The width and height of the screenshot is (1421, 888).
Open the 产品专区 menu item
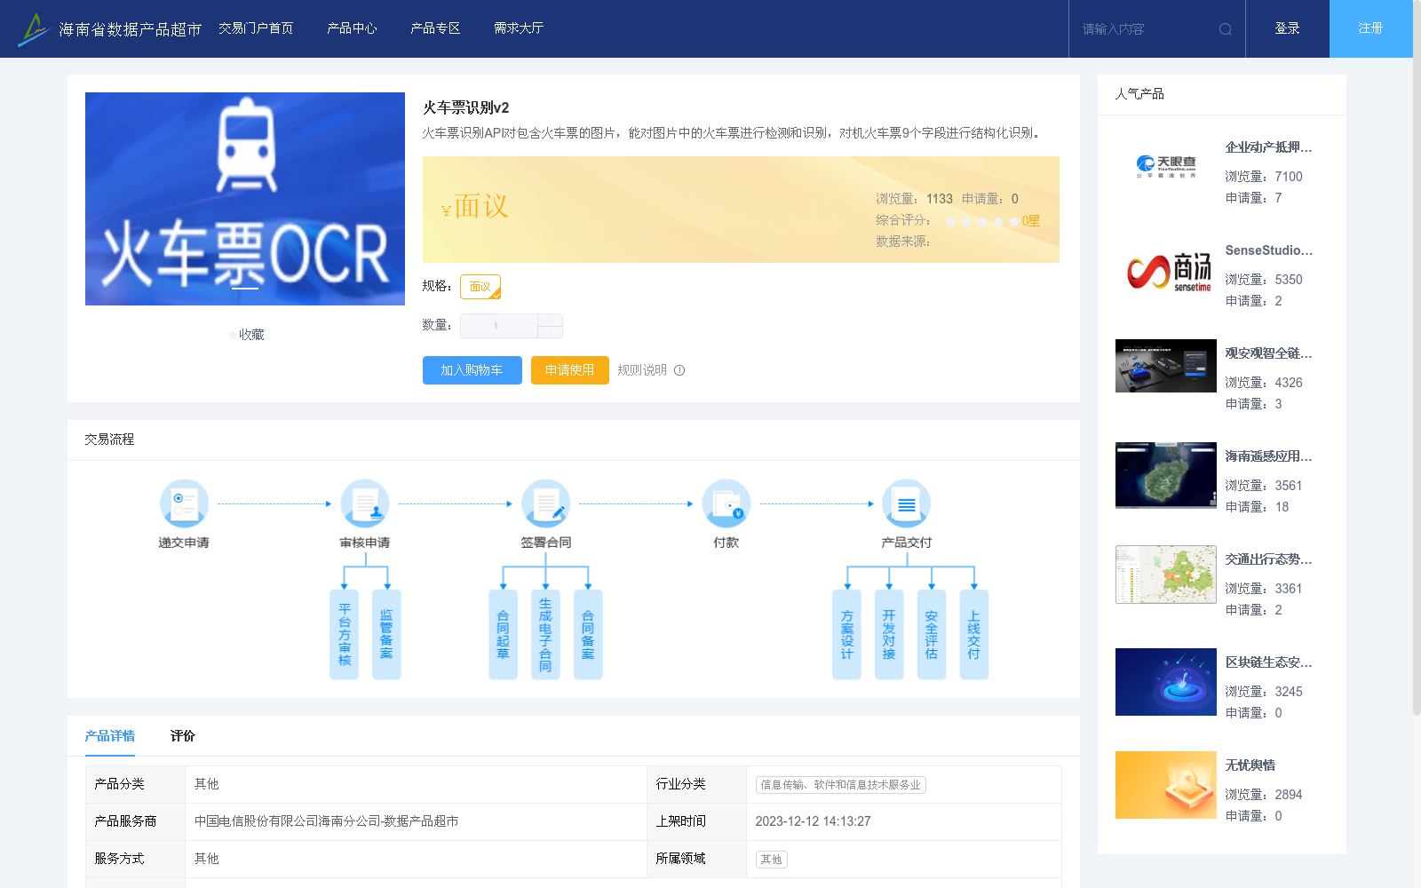tap(435, 28)
